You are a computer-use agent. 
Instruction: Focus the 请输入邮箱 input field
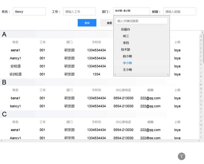(180, 11)
